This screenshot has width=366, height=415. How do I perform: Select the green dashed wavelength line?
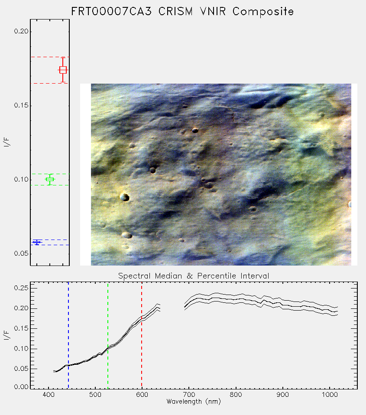click(x=108, y=335)
